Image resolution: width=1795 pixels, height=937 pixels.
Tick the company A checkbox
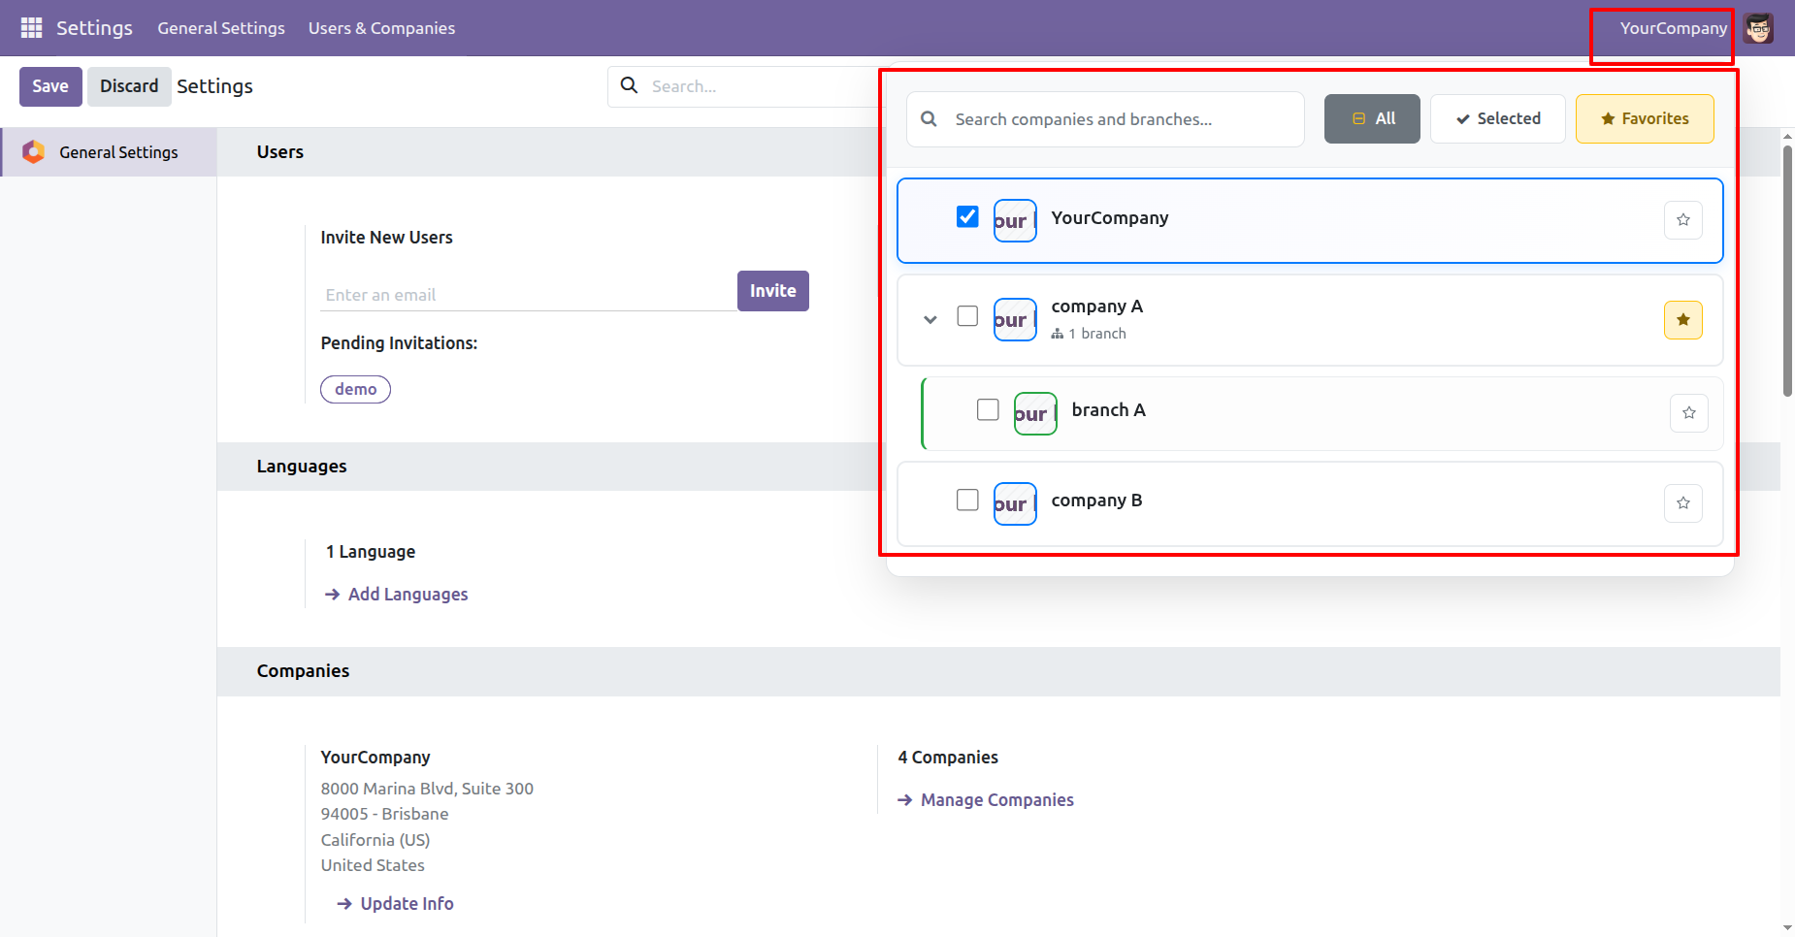967,316
